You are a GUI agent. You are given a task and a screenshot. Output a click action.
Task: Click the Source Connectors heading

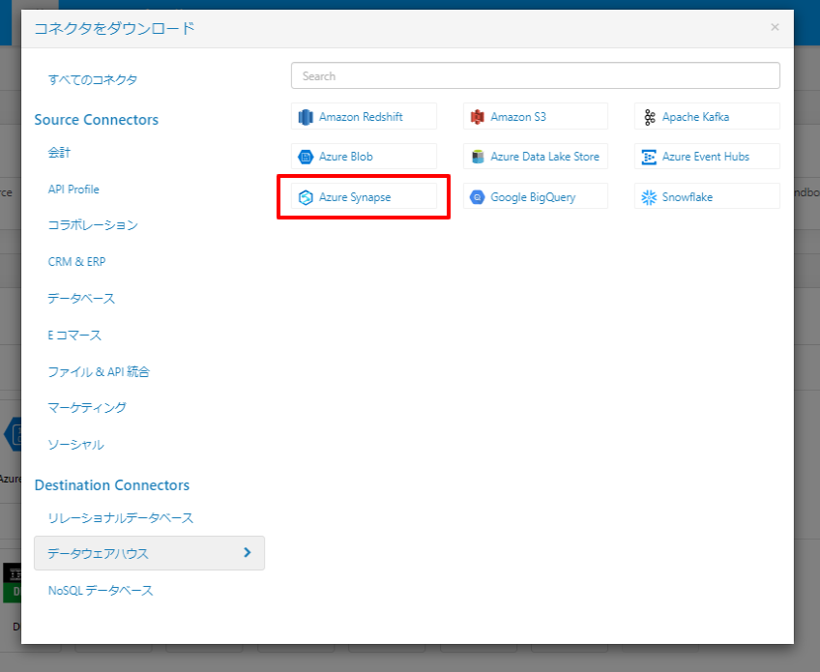97,120
